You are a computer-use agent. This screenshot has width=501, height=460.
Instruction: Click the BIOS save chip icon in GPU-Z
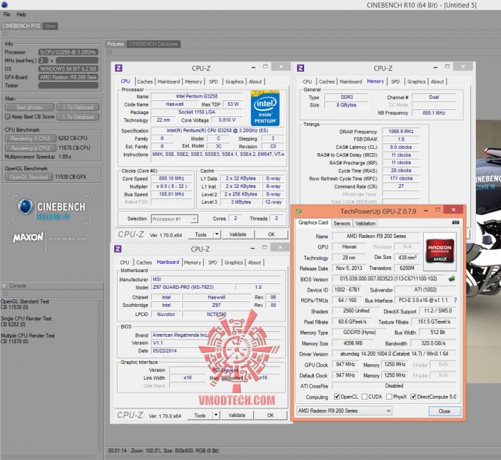(452, 278)
